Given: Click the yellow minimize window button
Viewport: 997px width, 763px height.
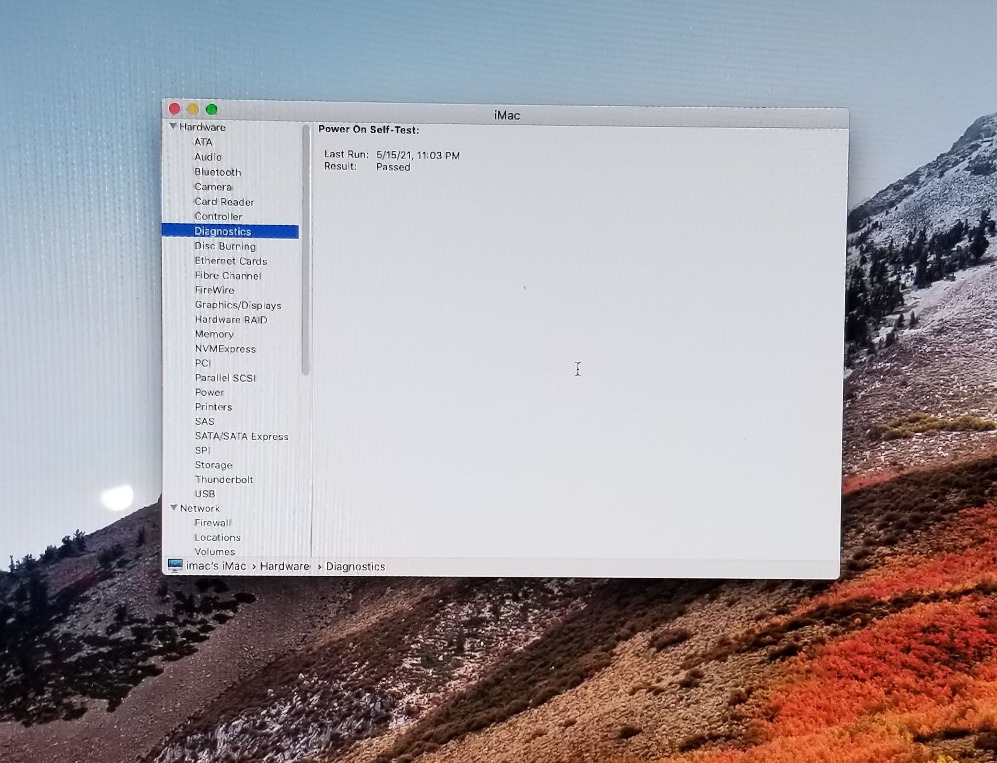Looking at the screenshot, I should coord(193,109).
